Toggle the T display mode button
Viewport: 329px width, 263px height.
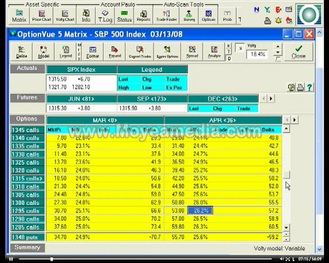[x=228, y=52]
